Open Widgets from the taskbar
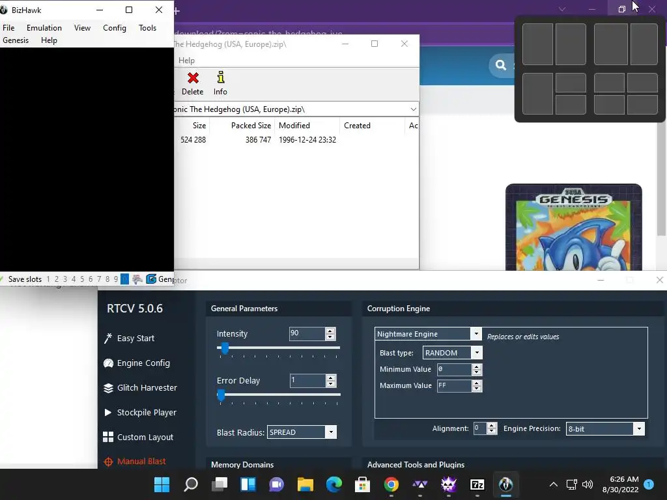Viewport: 667px width, 500px height. tap(248, 484)
